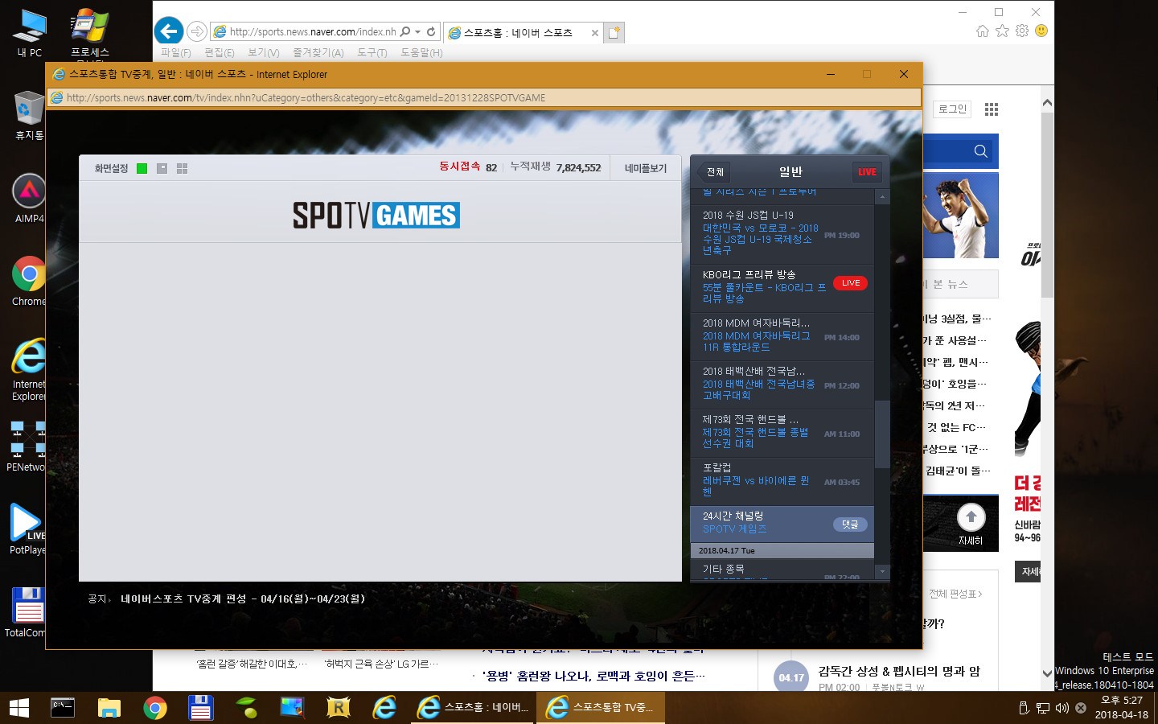Open the IE settings gear icon

[1022, 31]
